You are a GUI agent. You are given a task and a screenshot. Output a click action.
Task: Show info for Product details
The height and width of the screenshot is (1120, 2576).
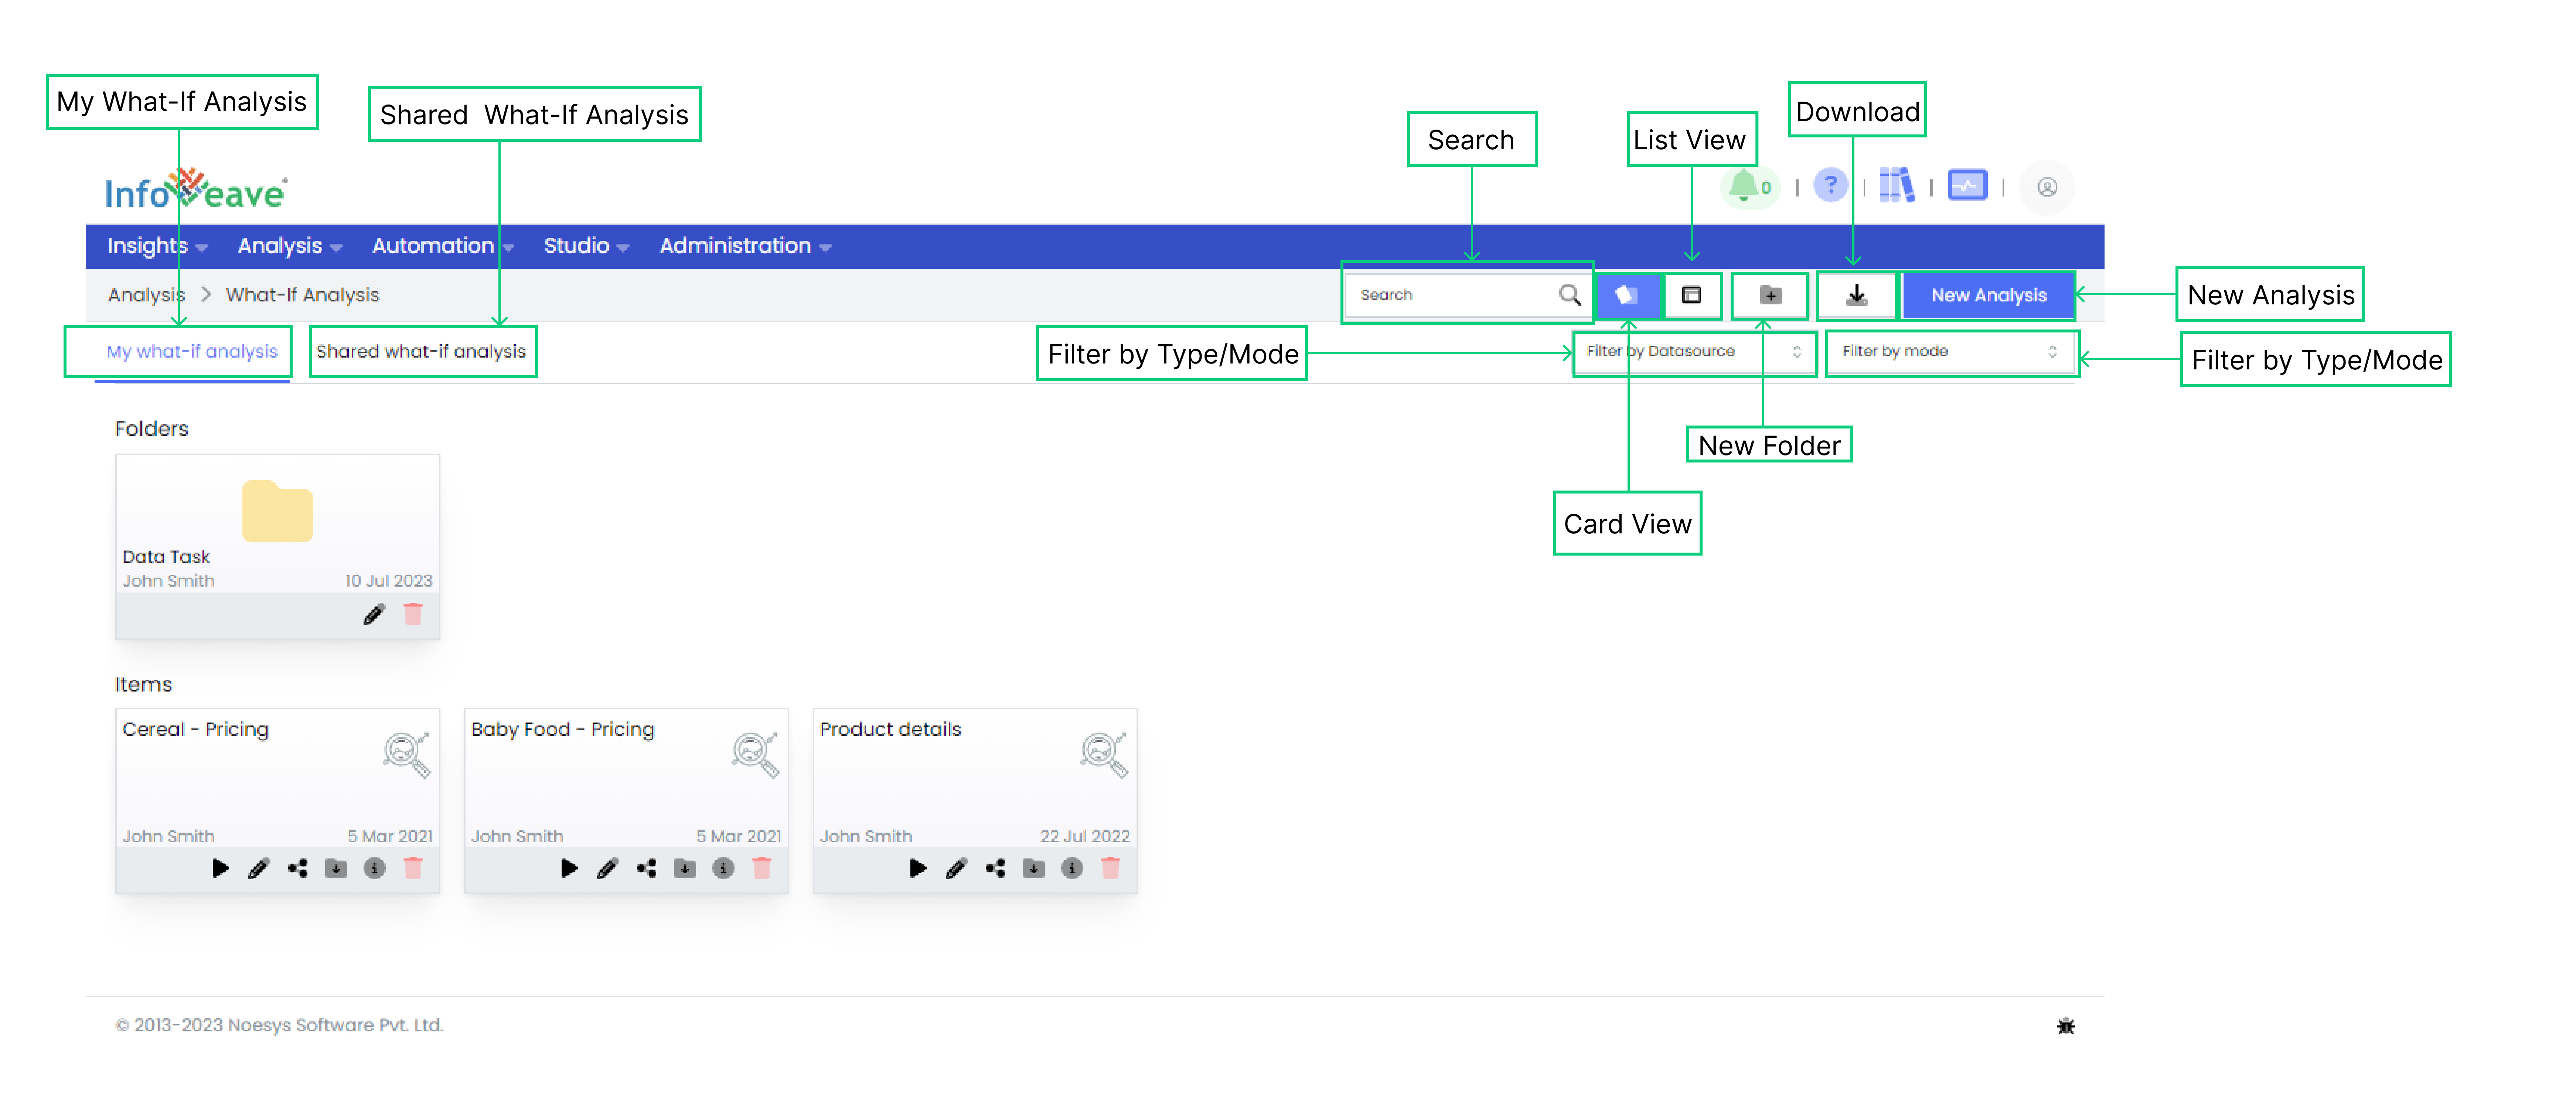1072,868
